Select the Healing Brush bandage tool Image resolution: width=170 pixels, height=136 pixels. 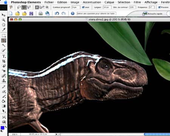pyautogui.click(x=4, y=76)
